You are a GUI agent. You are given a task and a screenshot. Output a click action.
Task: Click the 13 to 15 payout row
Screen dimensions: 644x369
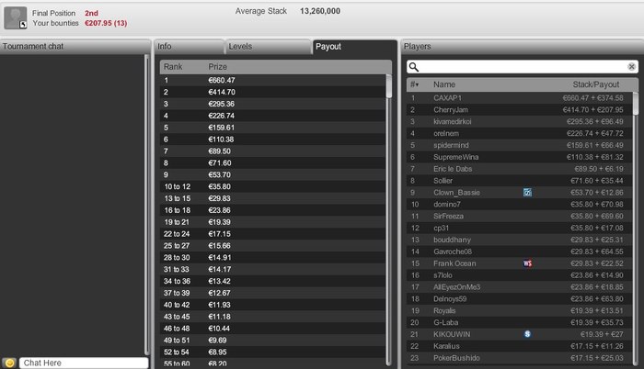point(272,198)
